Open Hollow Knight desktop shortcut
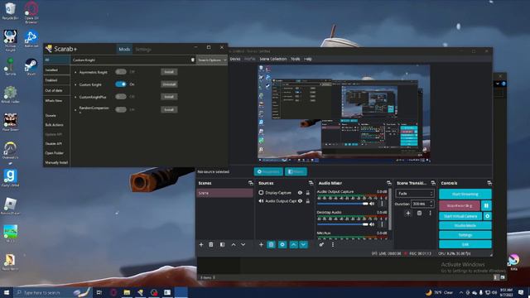The width and height of the screenshot is (530, 298). pyautogui.click(x=10, y=41)
